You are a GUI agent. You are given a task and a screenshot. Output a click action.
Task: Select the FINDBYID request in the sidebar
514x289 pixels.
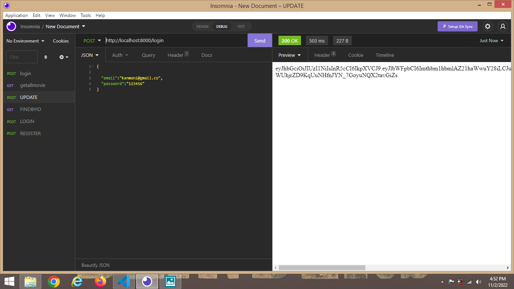(30, 109)
